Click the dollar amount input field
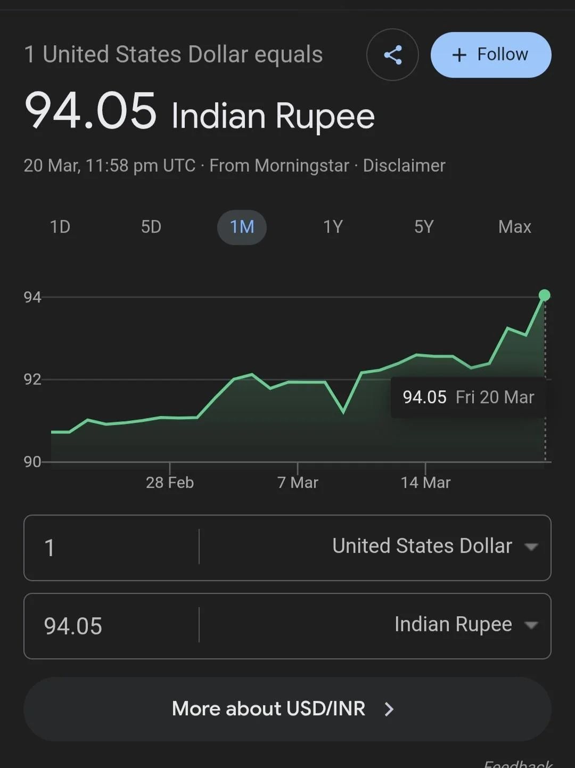Screen dimensions: 575x768 coord(112,548)
